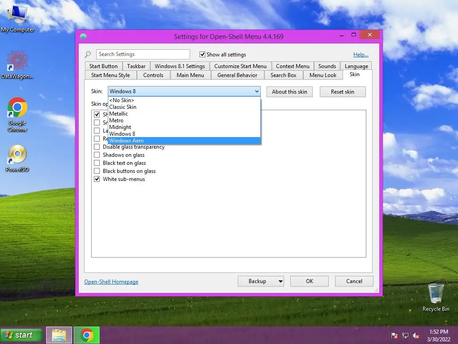Click the Cancel button
The image size is (458, 344).
[x=354, y=281]
